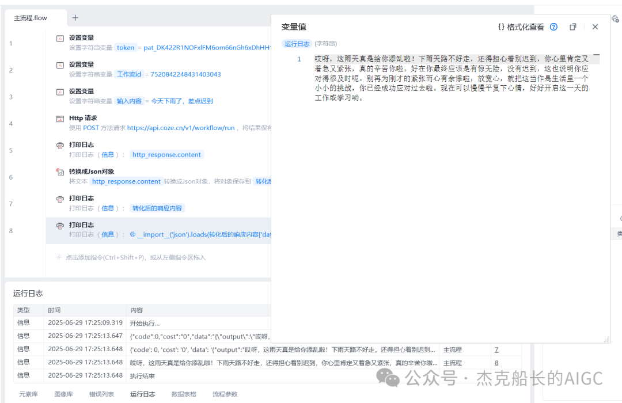Click http_response.content tag on line 6
Screen dimensions: 622x403
tap(126, 181)
